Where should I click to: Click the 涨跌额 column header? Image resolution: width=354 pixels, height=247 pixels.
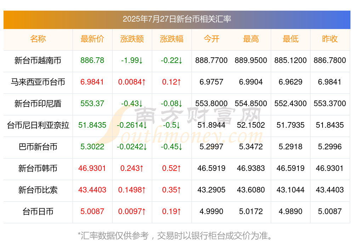click(x=132, y=39)
